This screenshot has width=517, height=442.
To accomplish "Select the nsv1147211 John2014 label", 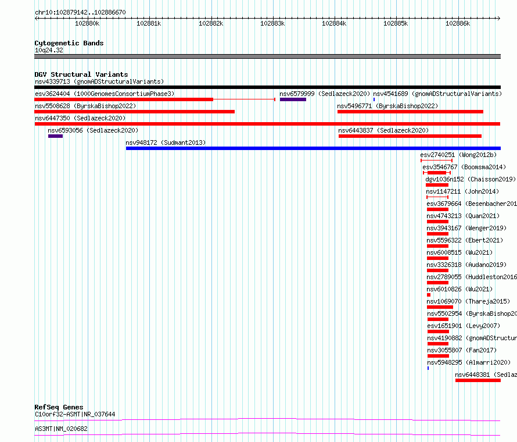I will point(462,191).
